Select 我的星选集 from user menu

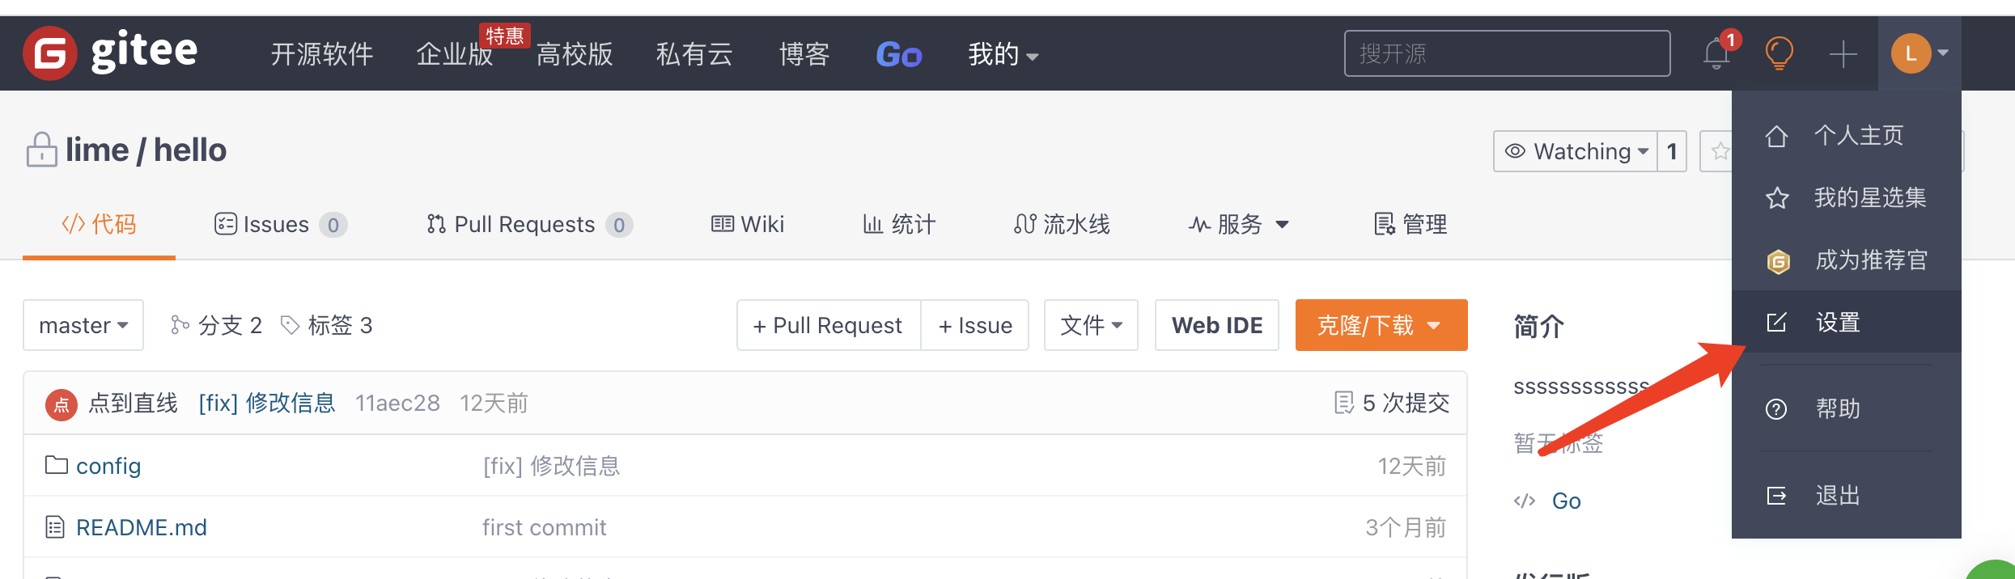[x=1847, y=198]
